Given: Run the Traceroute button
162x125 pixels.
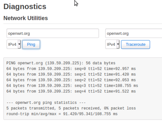Looking at the screenshot, I should pos(135,45).
